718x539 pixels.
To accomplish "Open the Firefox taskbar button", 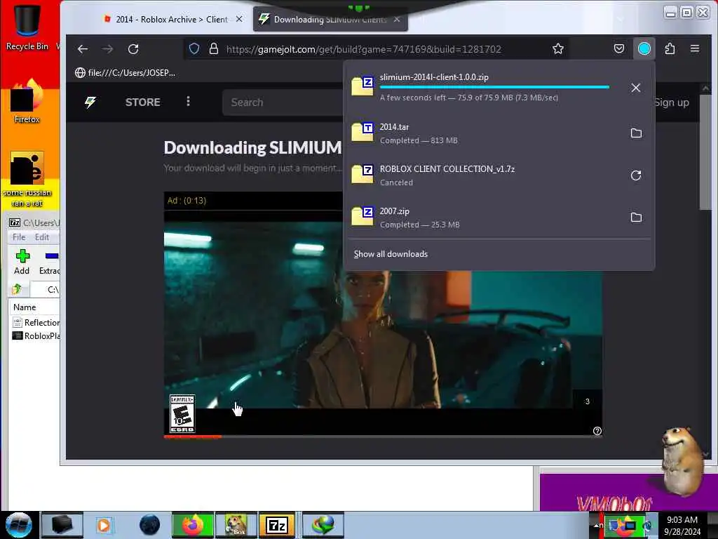I will coord(193,525).
